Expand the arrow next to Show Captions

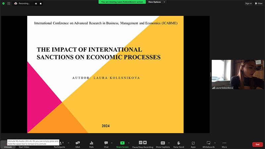pyautogui.click(x=169, y=143)
